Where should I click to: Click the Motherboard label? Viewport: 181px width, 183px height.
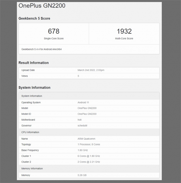(x=28, y=120)
